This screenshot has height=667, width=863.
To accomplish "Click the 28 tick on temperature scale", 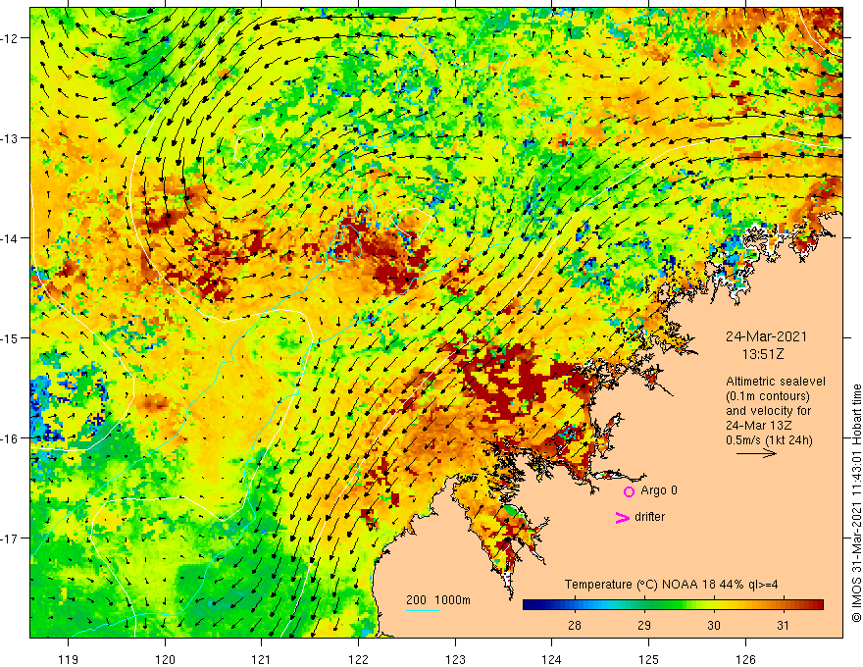I will coord(574,625).
